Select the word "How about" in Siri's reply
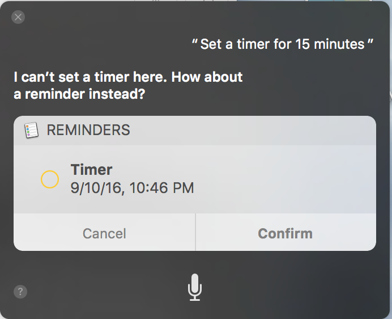The width and height of the screenshot is (392, 319). [x=207, y=77]
